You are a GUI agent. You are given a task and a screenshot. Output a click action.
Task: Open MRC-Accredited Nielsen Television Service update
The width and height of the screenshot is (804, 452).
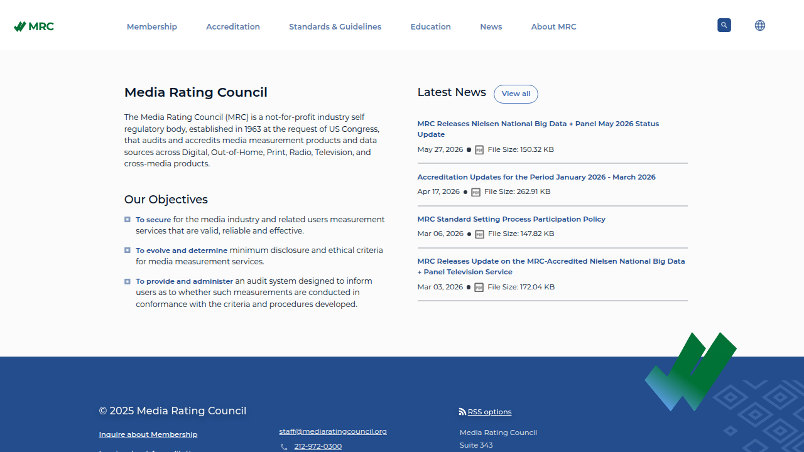(x=551, y=266)
